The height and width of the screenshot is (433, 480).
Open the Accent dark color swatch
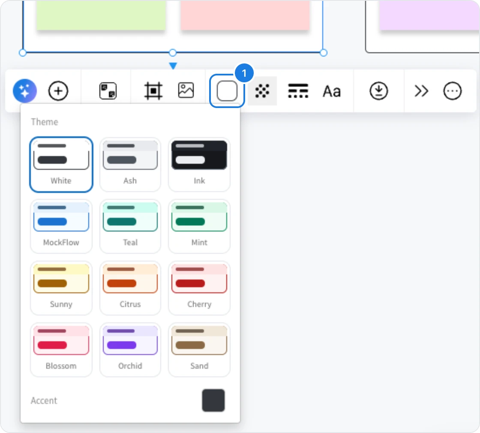(213, 400)
